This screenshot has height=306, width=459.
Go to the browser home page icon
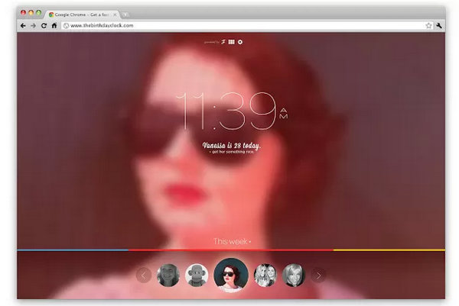[54, 25]
